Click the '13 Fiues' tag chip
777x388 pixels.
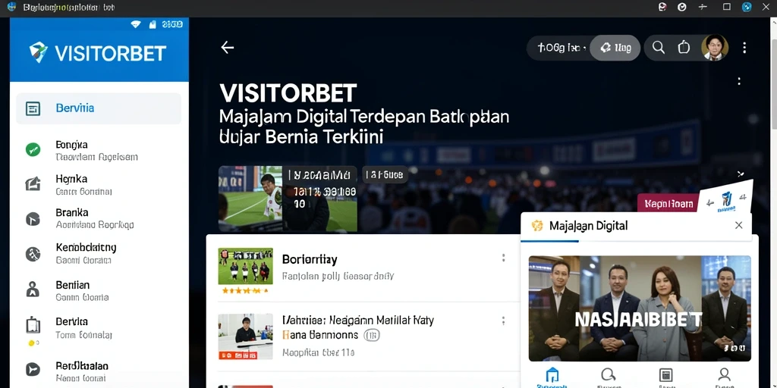pos(385,175)
